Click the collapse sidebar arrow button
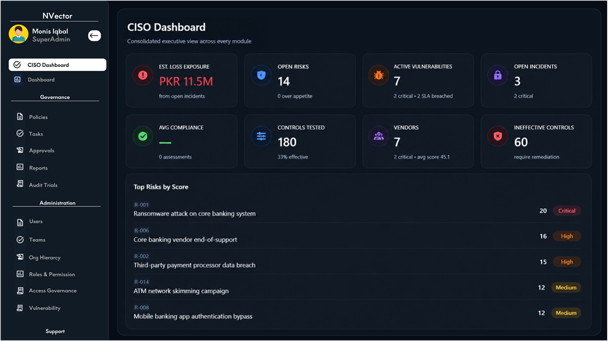Image resolution: width=608 pixels, height=341 pixels. coord(94,36)
